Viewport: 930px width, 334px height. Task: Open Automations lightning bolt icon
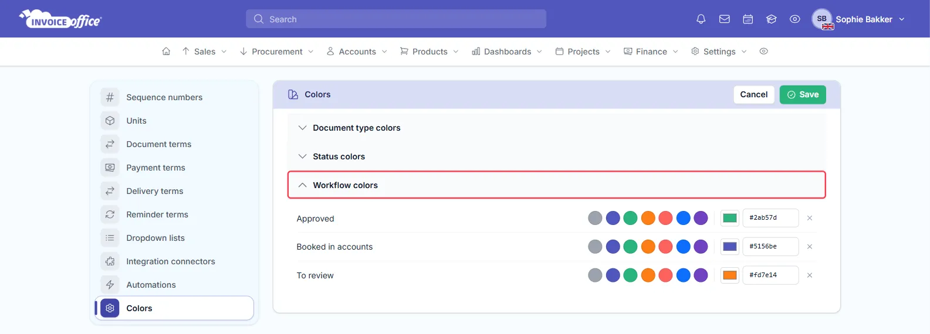[110, 285]
